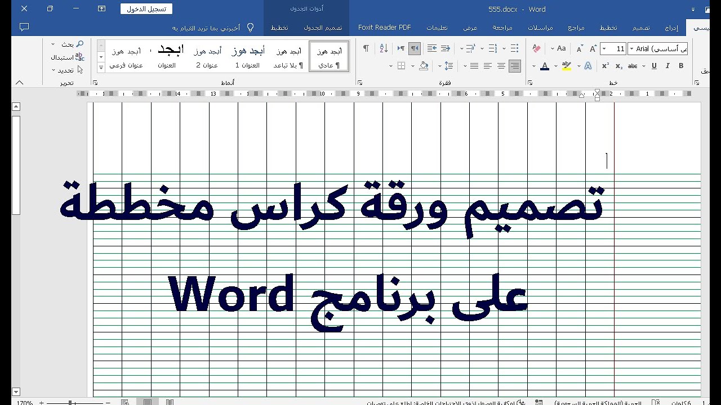Collapse the ribbon with the chevron
The image size is (721, 405).
[20, 83]
